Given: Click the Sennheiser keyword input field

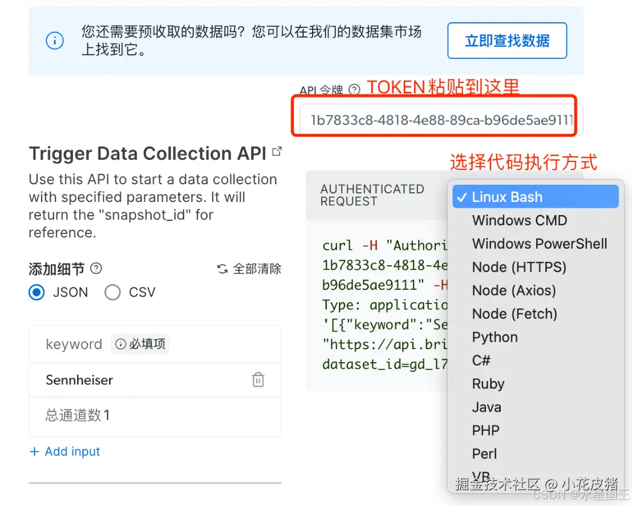Looking at the screenshot, I should [x=155, y=380].
